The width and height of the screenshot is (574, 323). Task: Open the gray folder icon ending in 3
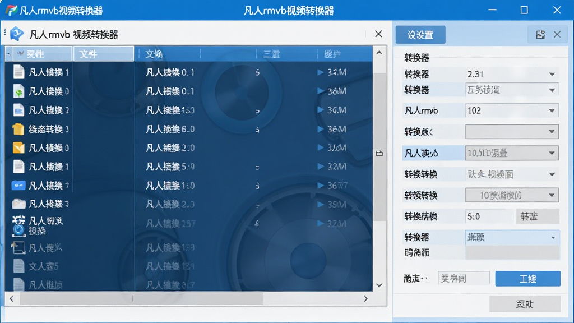coord(18,203)
